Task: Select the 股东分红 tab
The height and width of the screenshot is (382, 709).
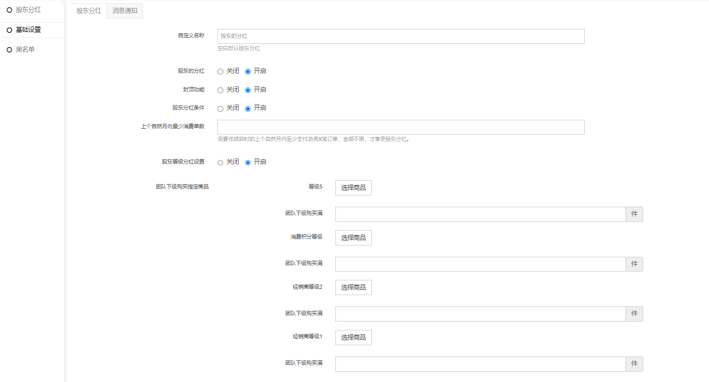Action: [x=89, y=11]
